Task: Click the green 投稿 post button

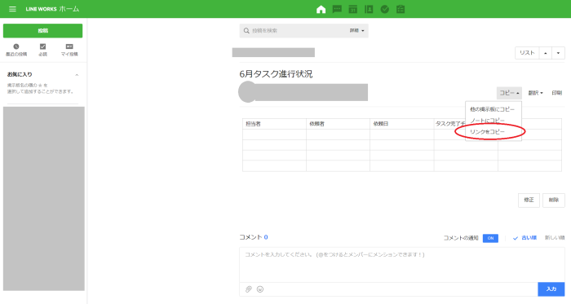Action: click(43, 31)
